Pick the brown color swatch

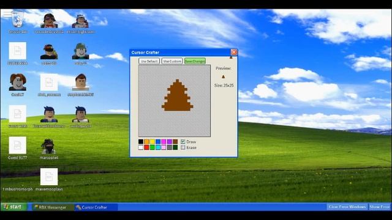pyautogui.click(x=175, y=142)
